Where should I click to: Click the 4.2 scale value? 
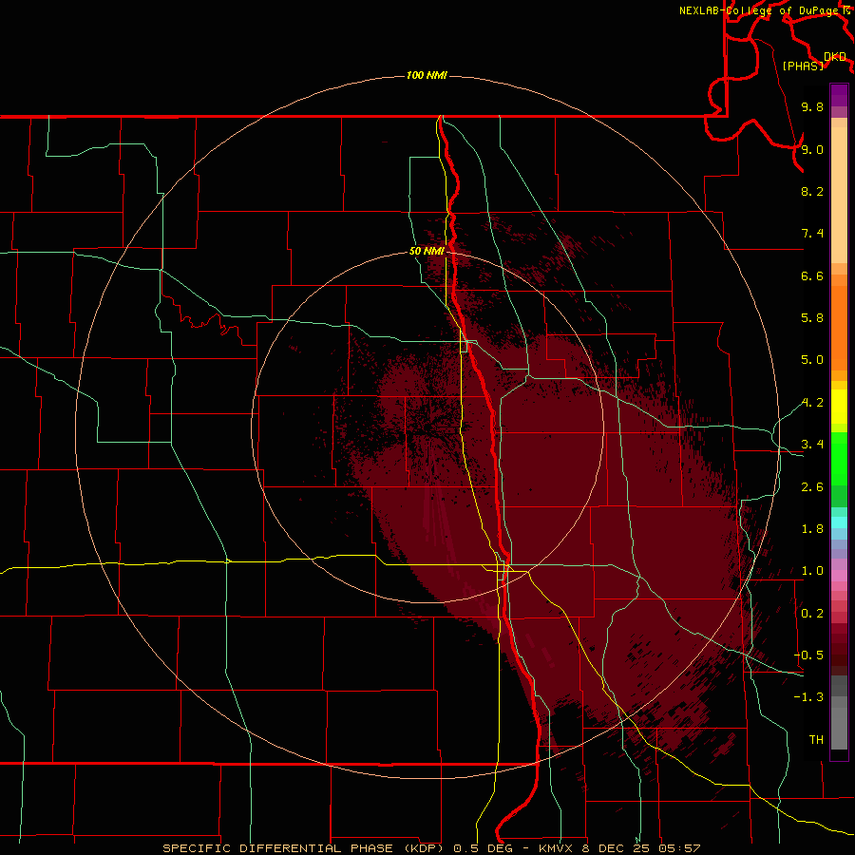(812, 403)
